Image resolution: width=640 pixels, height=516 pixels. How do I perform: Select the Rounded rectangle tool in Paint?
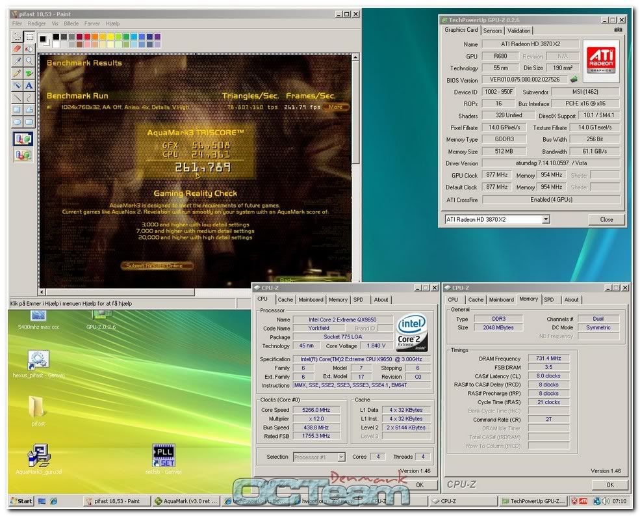tap(29, 122)
